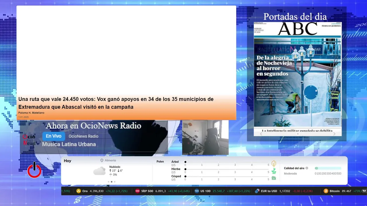
Task: Click the Oro price 4.396,830
Action: click(x=97, y=191)
